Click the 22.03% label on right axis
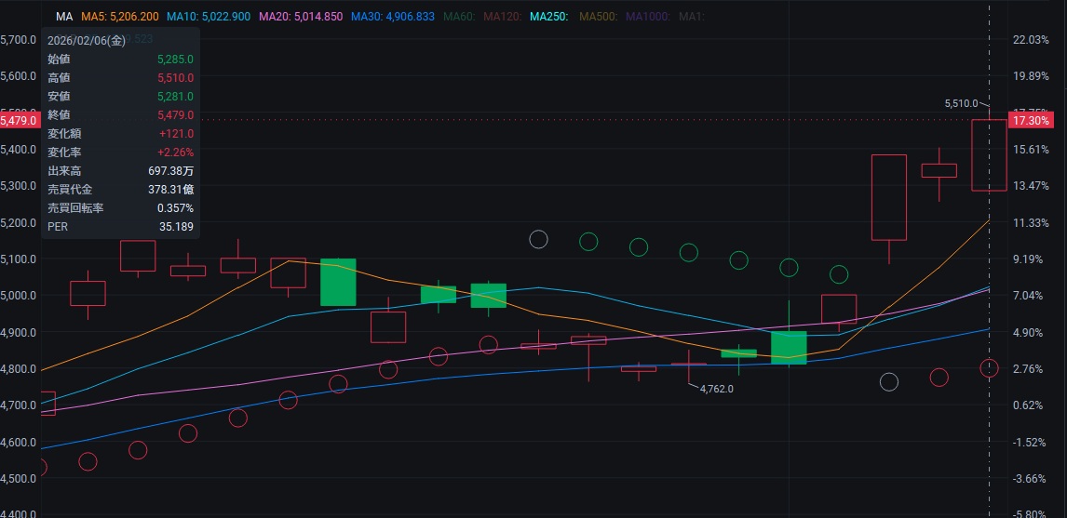 (x=1031, y=39)
